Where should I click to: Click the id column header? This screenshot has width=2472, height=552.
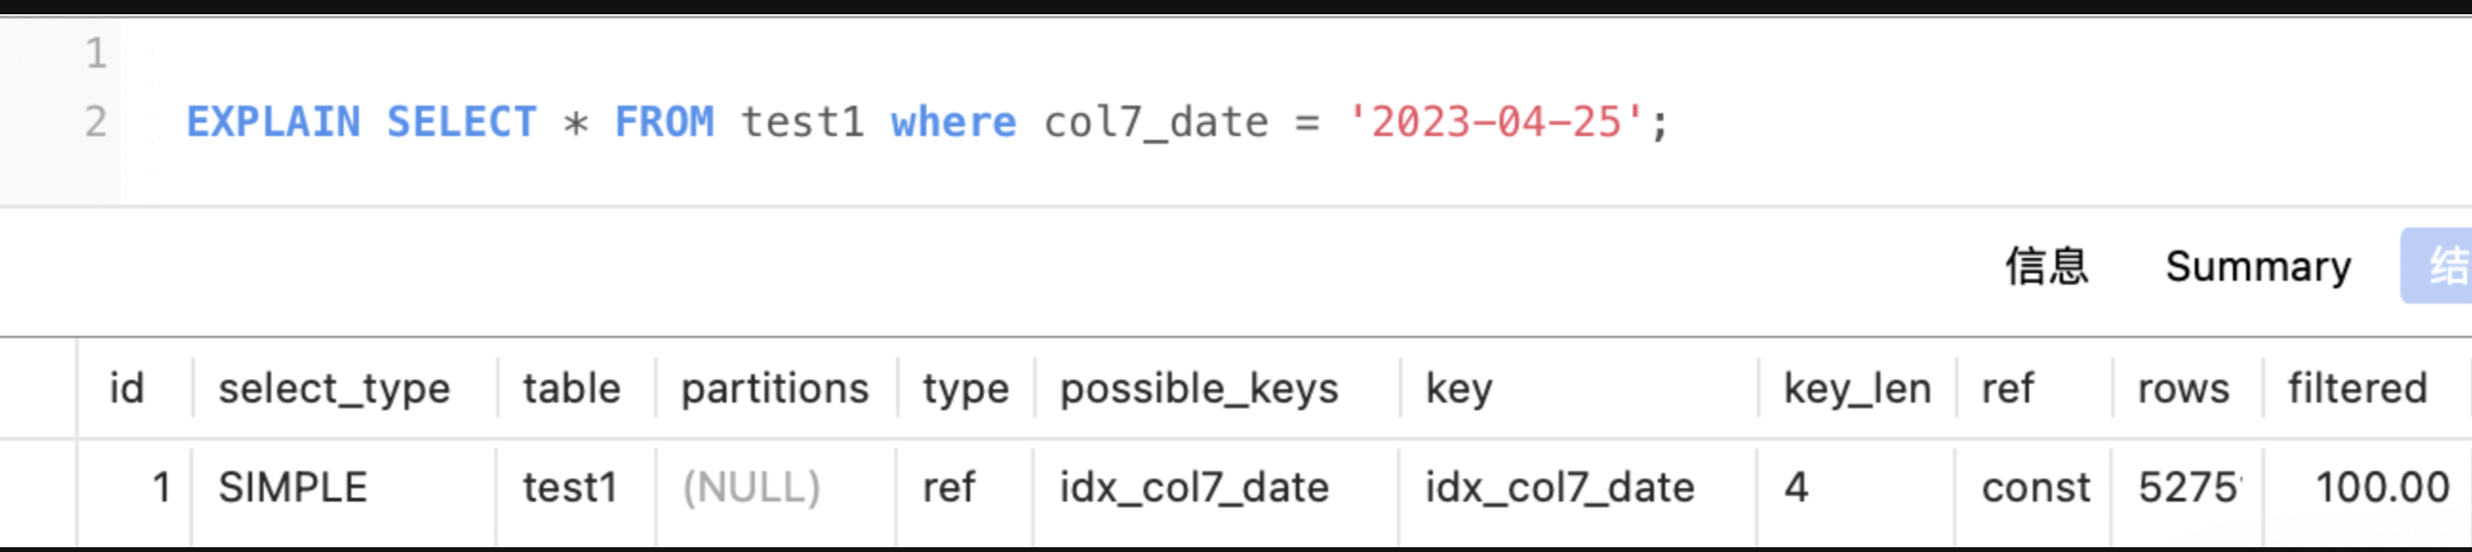tap(127, 389)
